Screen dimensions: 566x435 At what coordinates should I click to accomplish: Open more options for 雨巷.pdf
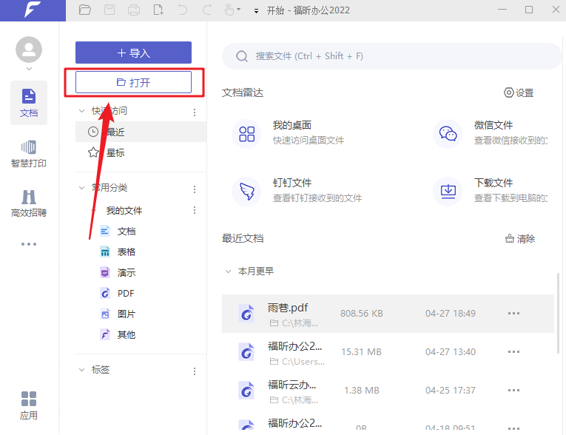513,314
